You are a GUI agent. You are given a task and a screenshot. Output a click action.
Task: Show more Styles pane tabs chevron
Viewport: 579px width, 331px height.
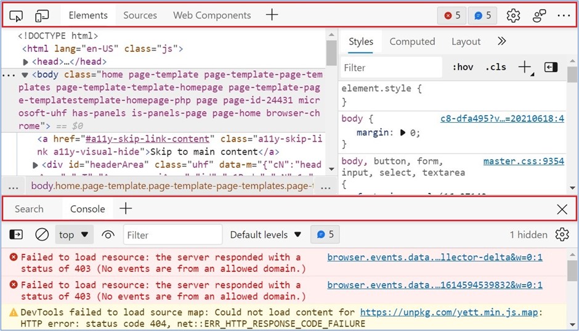click(501, 41)
